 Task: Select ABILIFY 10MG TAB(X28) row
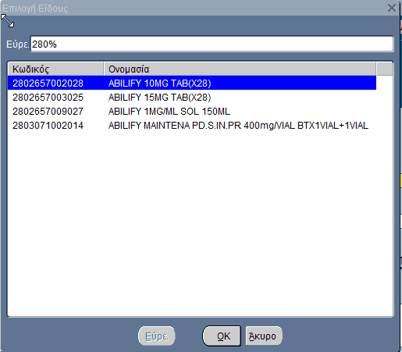[192, 83]
